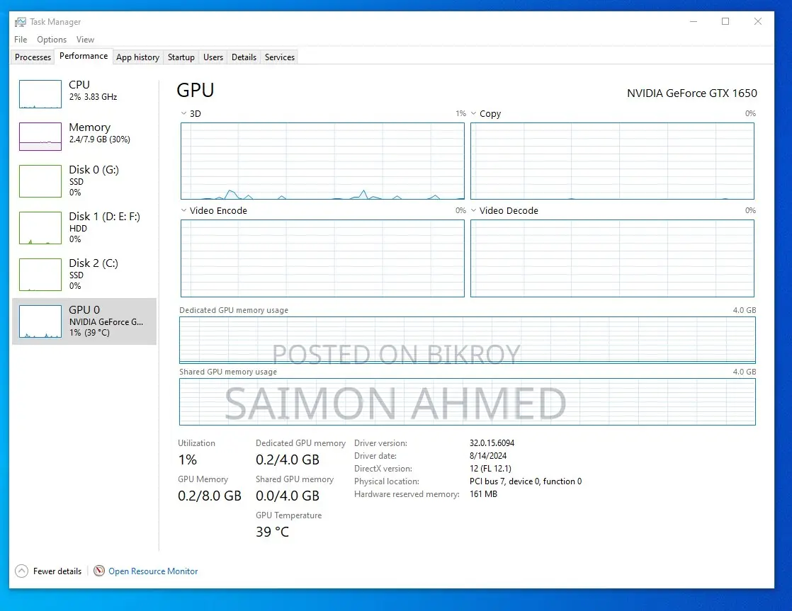Switch to the Processes tab
This screenshot has width=792, height=611.
coord(33,57)
